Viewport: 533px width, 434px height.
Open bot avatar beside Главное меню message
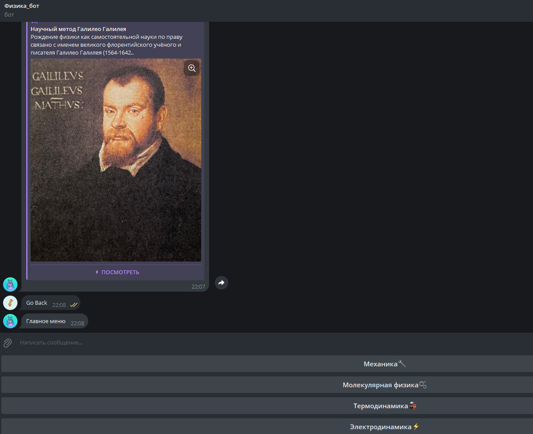(x=10, y=321)
